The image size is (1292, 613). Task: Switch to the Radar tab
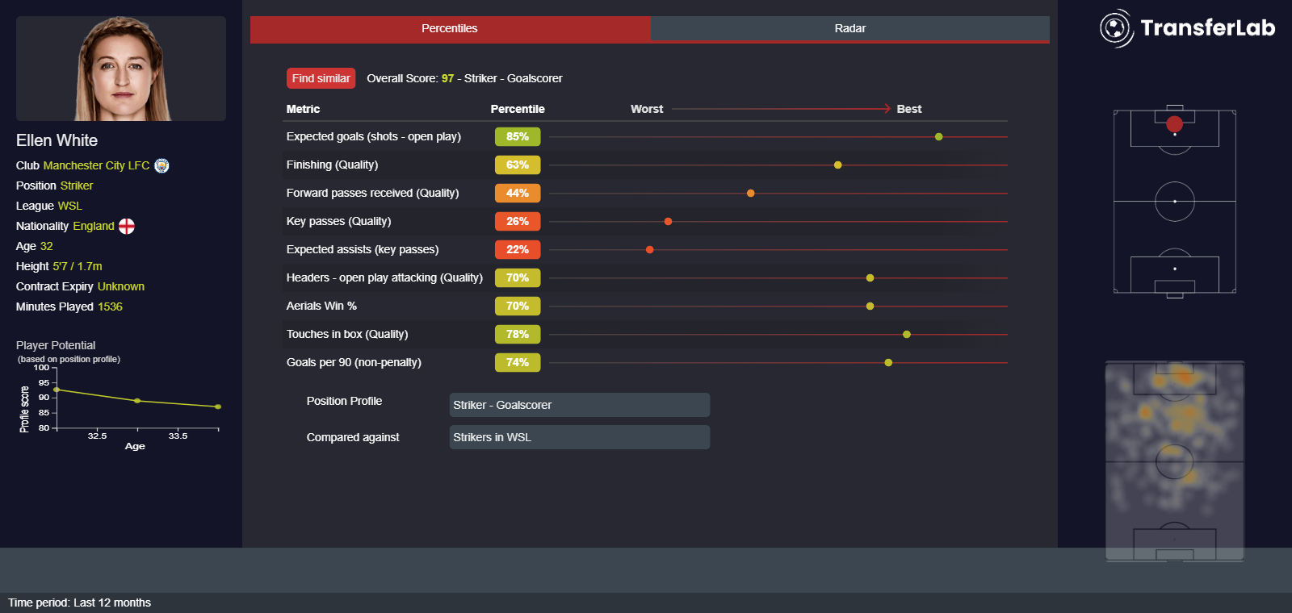(849, 28)
